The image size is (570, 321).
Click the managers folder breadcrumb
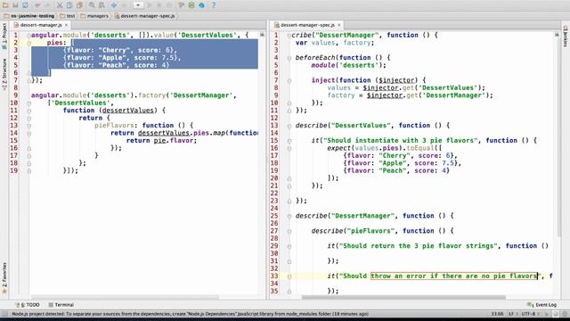(94, 16)
